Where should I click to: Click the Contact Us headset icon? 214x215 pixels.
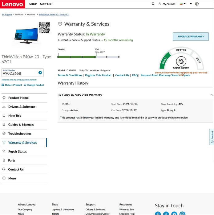4,169
